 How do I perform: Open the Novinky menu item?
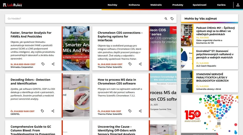point(112,5)
